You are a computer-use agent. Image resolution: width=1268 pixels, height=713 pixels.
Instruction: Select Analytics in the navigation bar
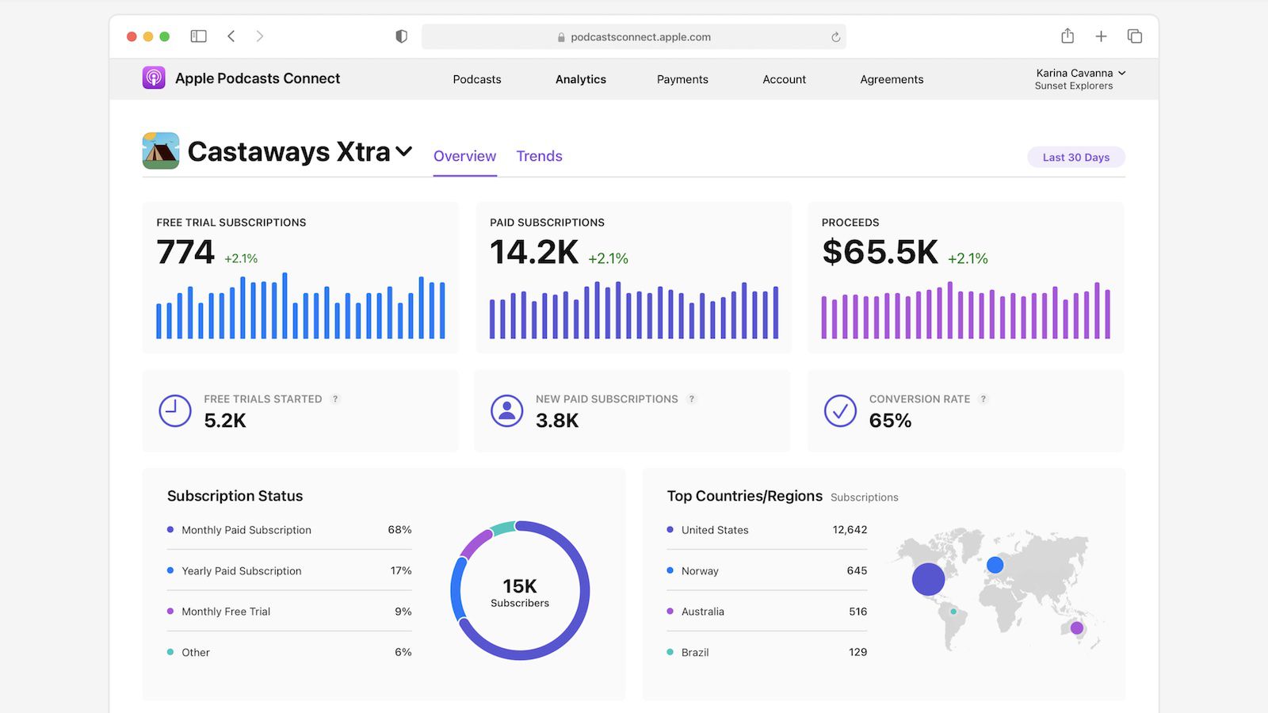pos(580,79)
